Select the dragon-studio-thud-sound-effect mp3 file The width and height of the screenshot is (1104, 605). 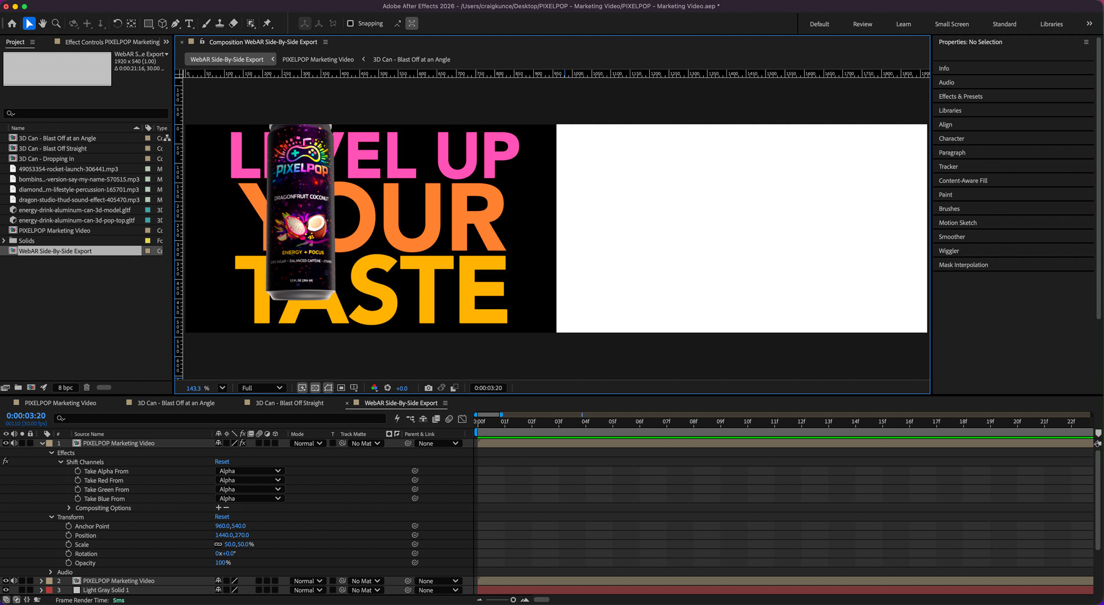click(79, 200)
